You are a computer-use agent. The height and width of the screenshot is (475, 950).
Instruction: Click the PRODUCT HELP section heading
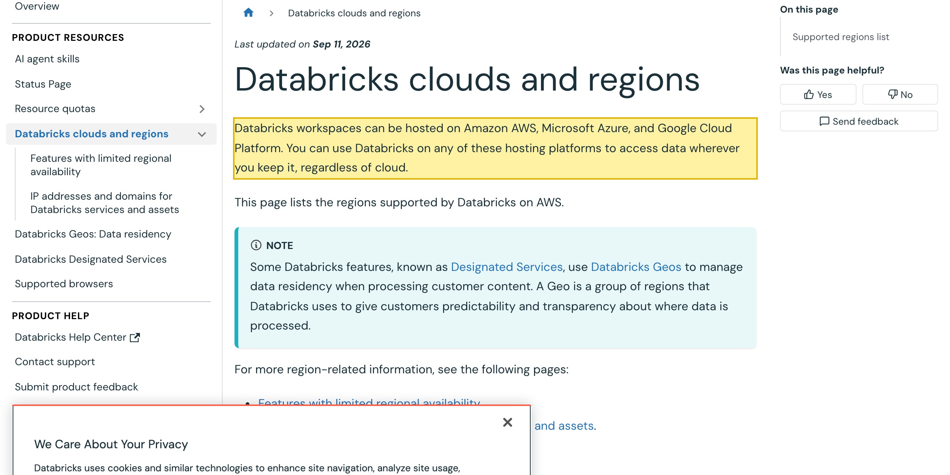click(50, 316)
